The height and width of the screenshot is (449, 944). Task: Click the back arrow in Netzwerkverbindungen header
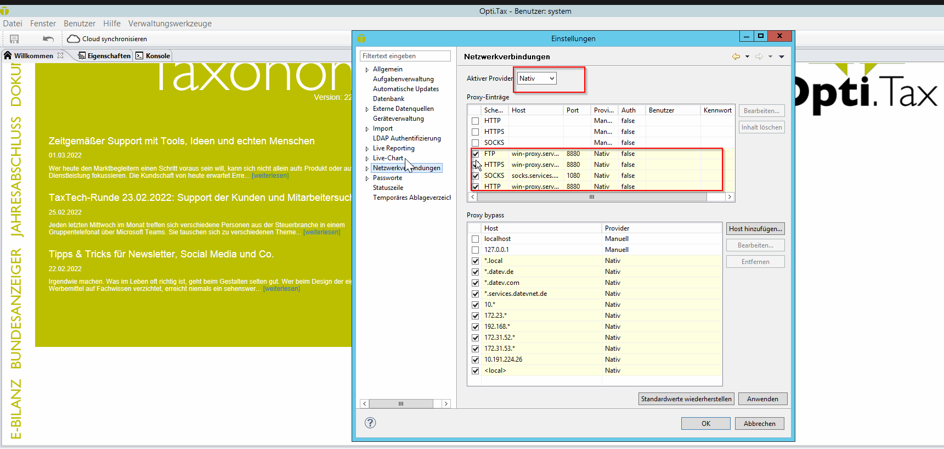[736, 57]
